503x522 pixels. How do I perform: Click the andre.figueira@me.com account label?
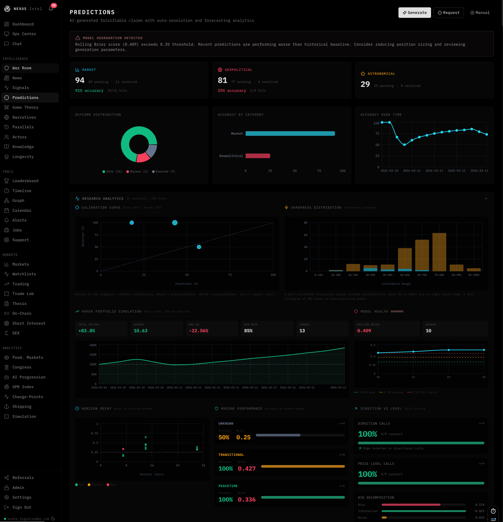point(29,519)
